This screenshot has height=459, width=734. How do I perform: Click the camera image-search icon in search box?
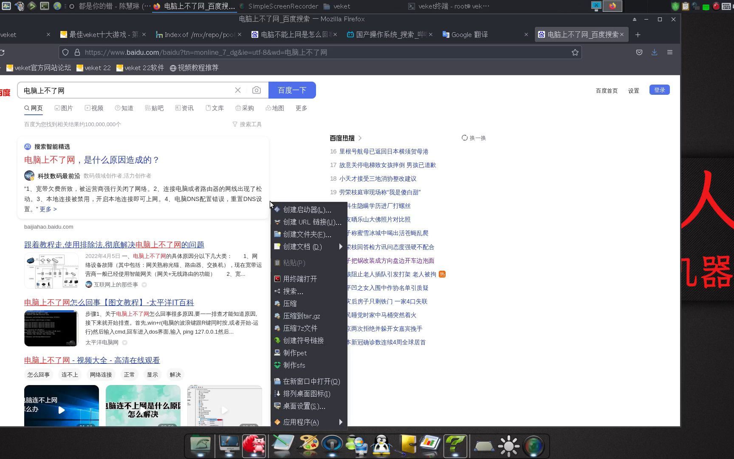[257, 90]
